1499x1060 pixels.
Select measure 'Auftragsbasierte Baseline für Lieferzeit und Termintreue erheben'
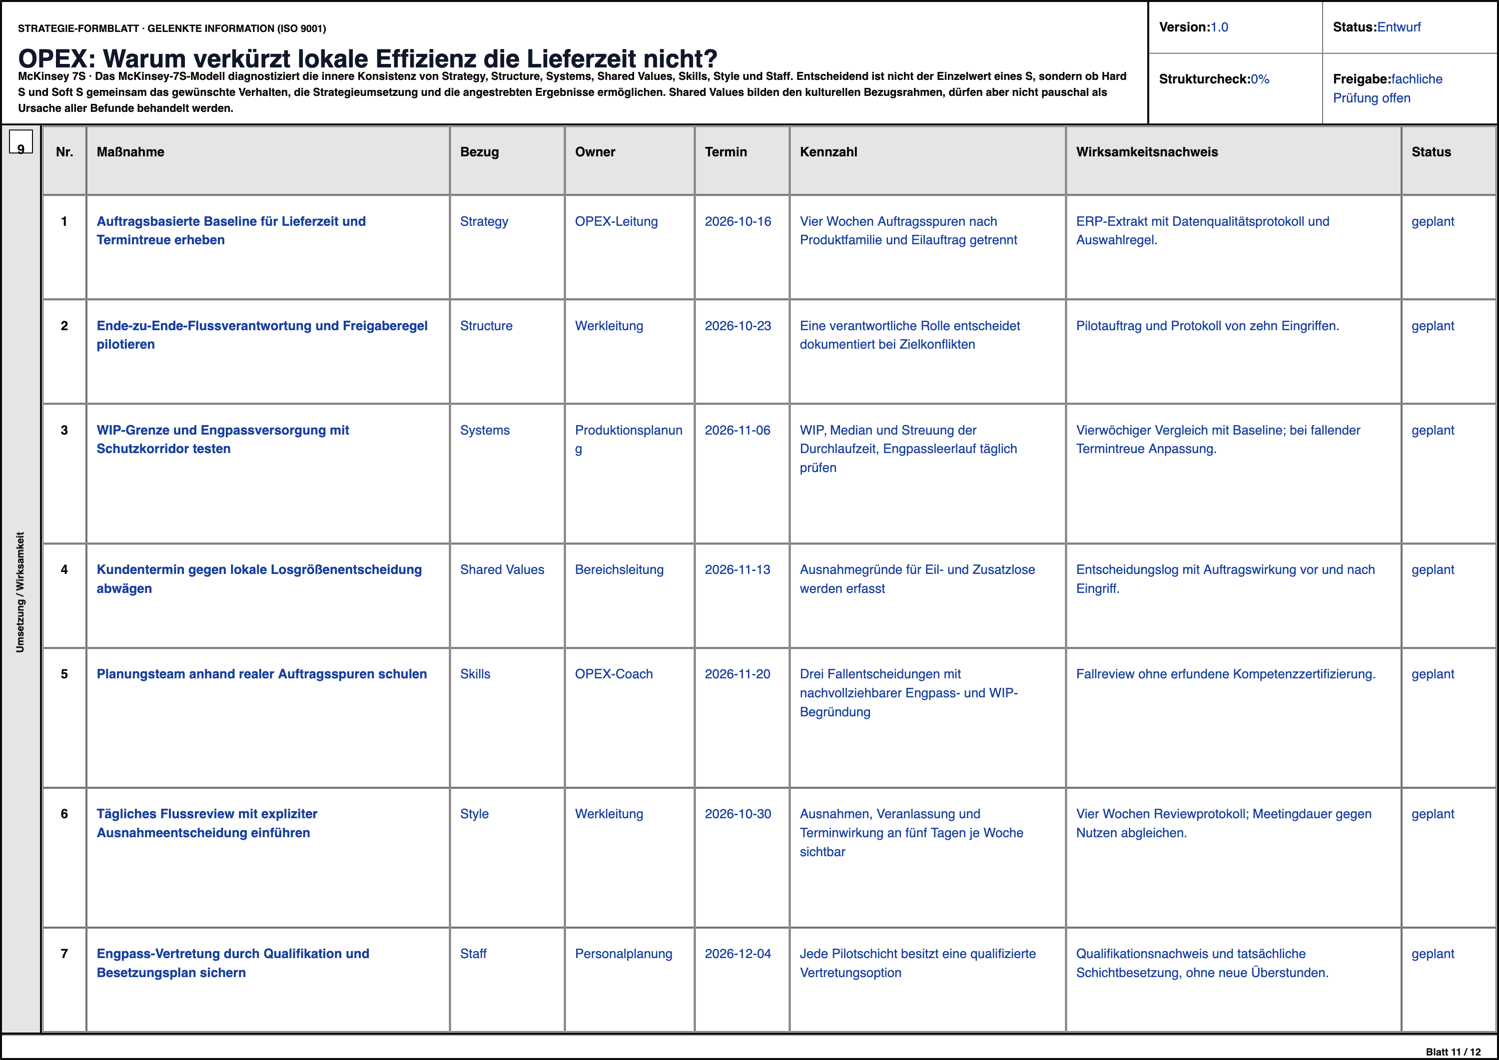pos(231,230)
